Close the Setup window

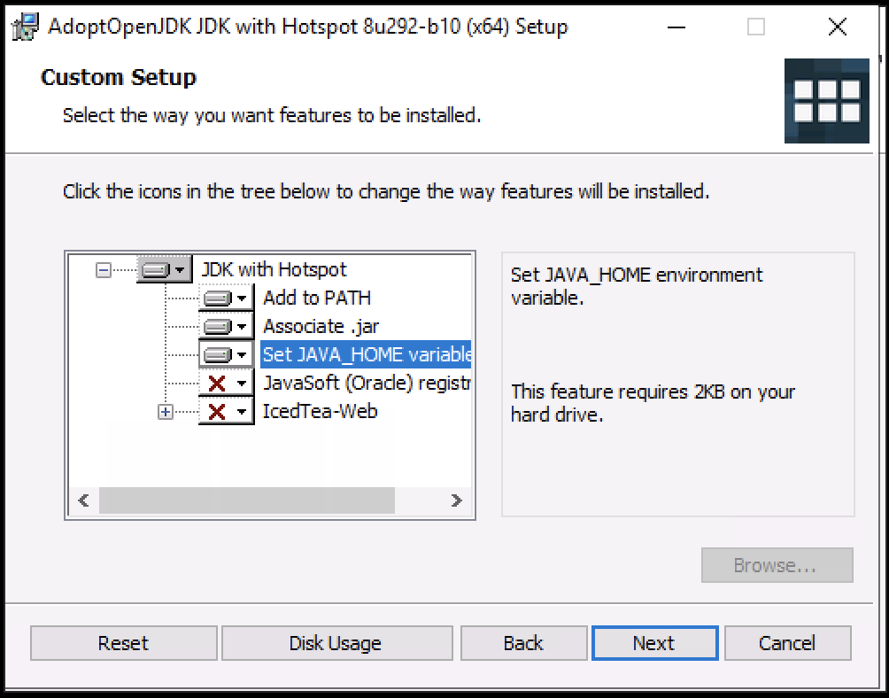(838, 27)
